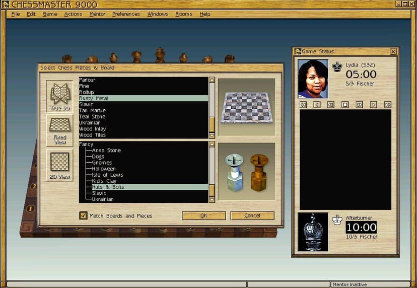Open the Actions menu
417x288 pixels.
point(73,14)
